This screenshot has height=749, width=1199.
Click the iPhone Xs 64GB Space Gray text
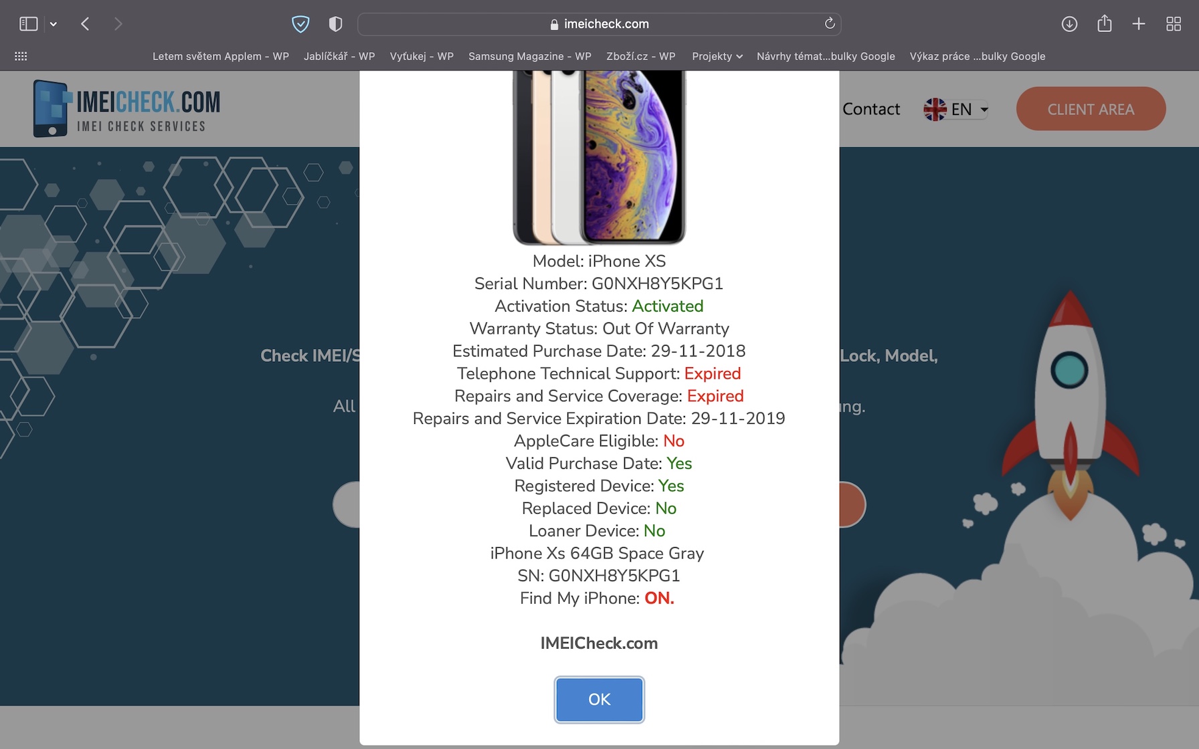click(x=597, y=553)
